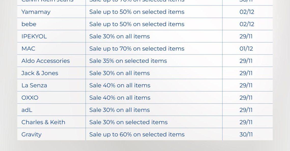Click the 02/12 date for Yamamay

(x=247, y=12)
